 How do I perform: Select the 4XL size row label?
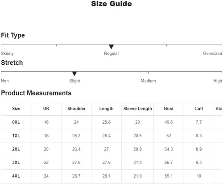pyautogui.click(x=16, y=176)
